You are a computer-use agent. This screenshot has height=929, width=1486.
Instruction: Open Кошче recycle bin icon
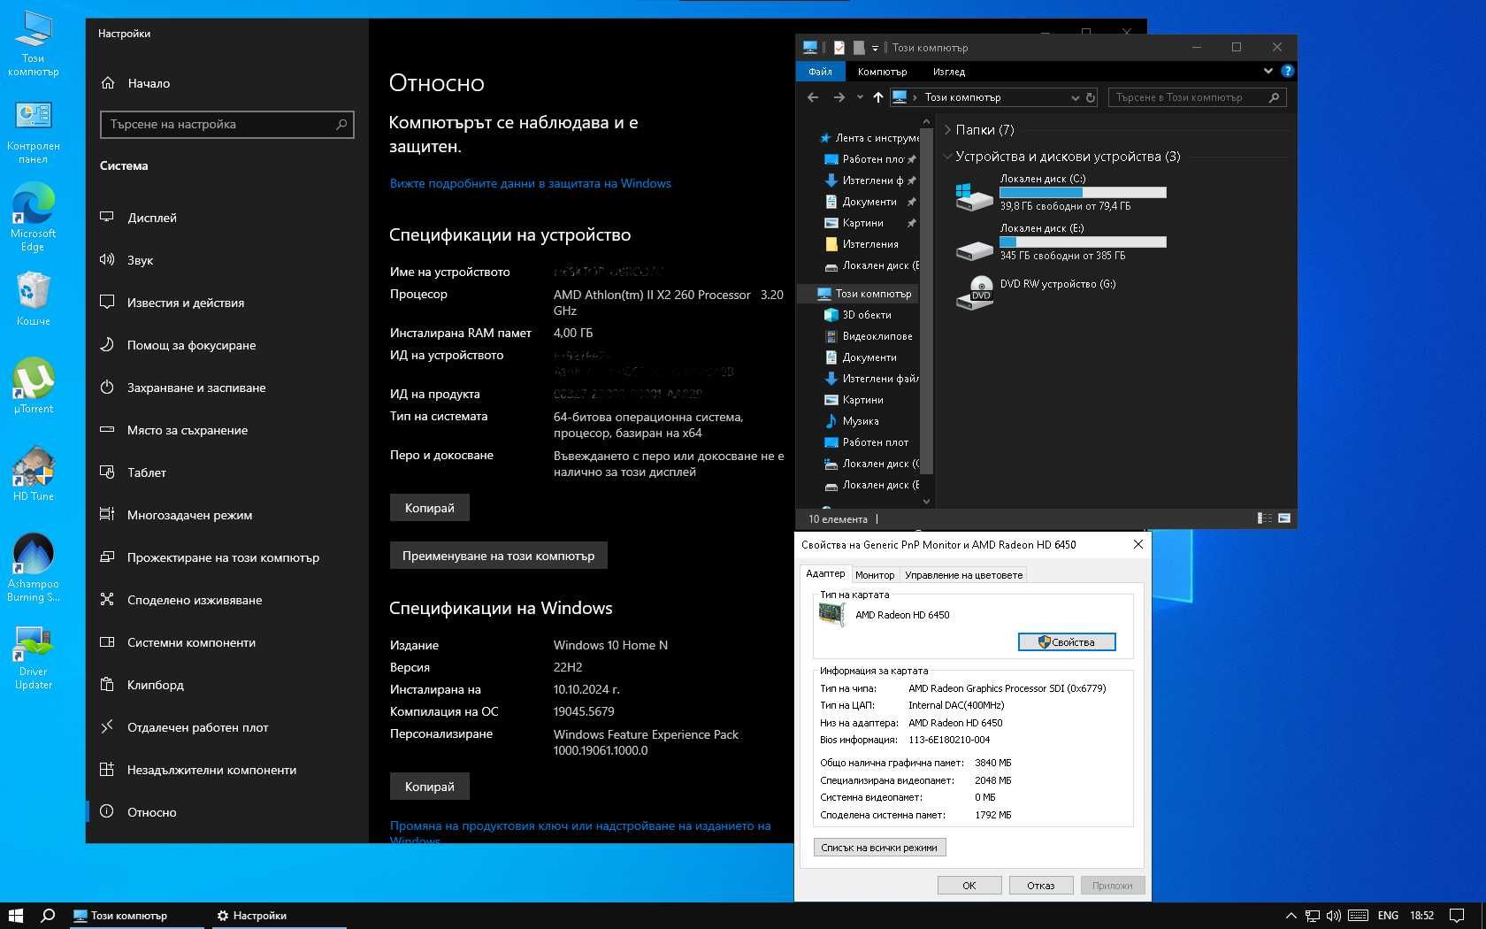34,299
